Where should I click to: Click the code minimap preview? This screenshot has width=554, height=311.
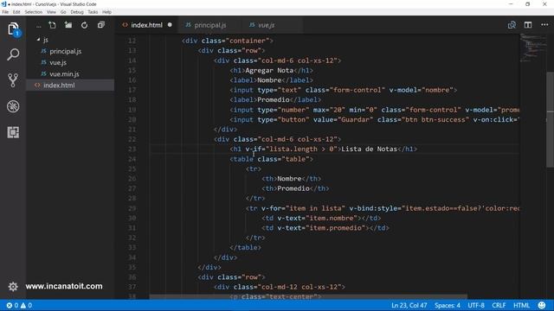532,48
